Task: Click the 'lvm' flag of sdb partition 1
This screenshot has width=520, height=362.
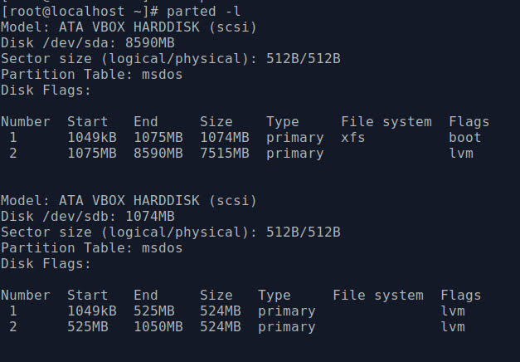Action: pyautogui.click(x=453, y=311)
